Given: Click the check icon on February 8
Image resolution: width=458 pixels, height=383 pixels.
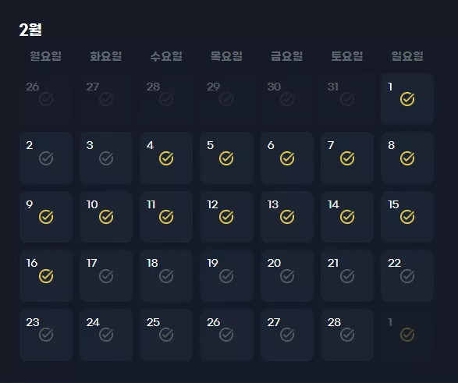Looking at the screenshot, I should [407, 158].
